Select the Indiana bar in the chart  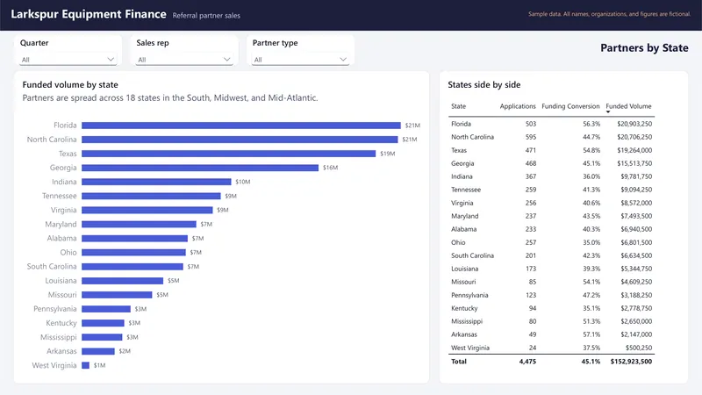point(156,182)
